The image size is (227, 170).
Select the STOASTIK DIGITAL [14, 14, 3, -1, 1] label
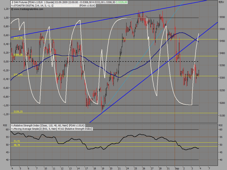[34, 6]
